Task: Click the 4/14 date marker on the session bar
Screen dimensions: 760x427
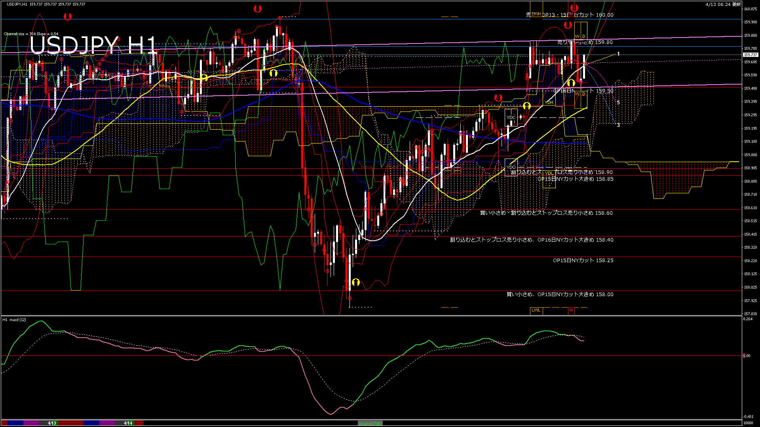Action: (x=128, y=423)
